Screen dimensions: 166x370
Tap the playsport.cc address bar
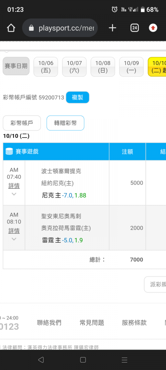(60, 28)
